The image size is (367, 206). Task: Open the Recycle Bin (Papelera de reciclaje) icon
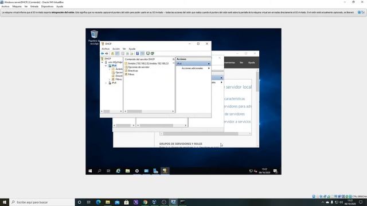[94, 37]
